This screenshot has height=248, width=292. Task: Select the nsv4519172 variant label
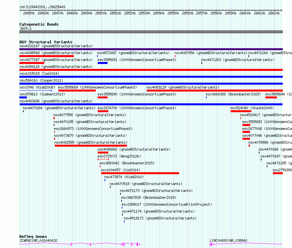click(x=160, y=218)
